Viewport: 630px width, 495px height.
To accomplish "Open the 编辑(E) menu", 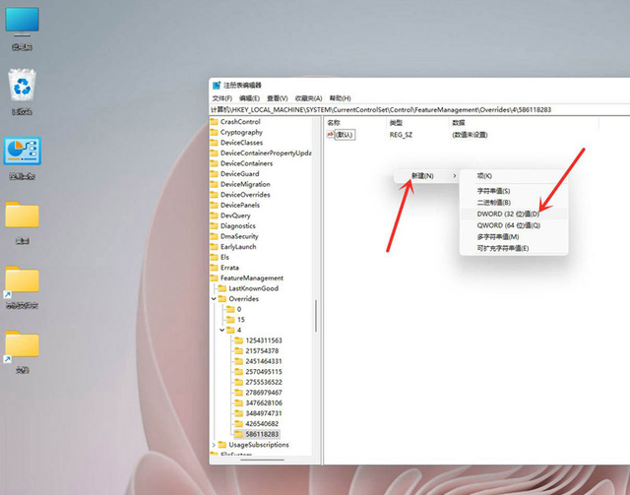I will [249, 98].
